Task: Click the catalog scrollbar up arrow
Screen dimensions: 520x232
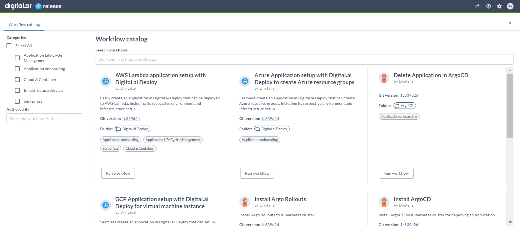Action: coord(510,70)
